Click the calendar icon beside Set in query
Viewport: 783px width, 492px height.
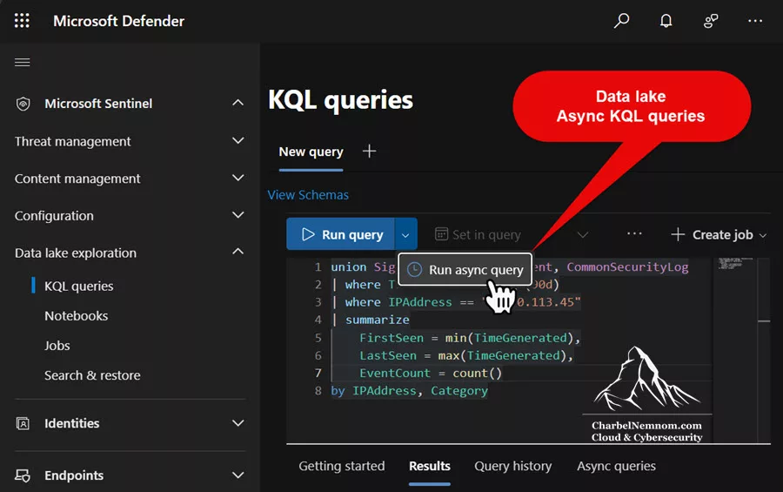tap(441, 234)
